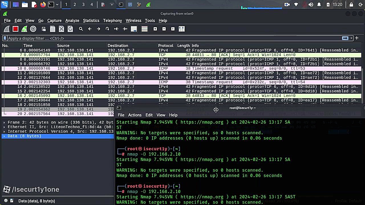The image size is (365, 205).
Task: Toggle the display filter bookmark
Action: [x=5, y=38]
